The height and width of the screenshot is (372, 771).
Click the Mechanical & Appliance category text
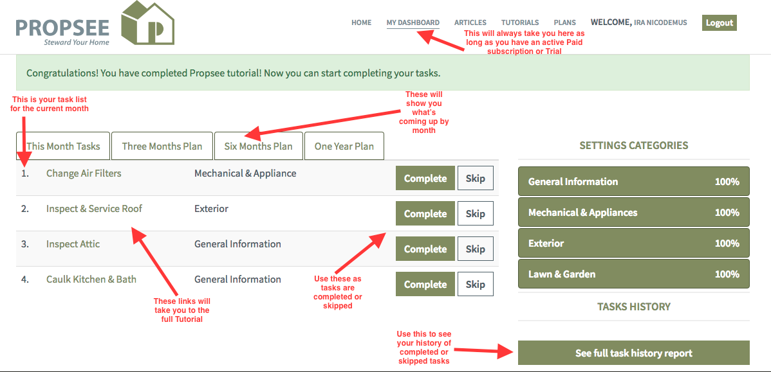point(245,173)
